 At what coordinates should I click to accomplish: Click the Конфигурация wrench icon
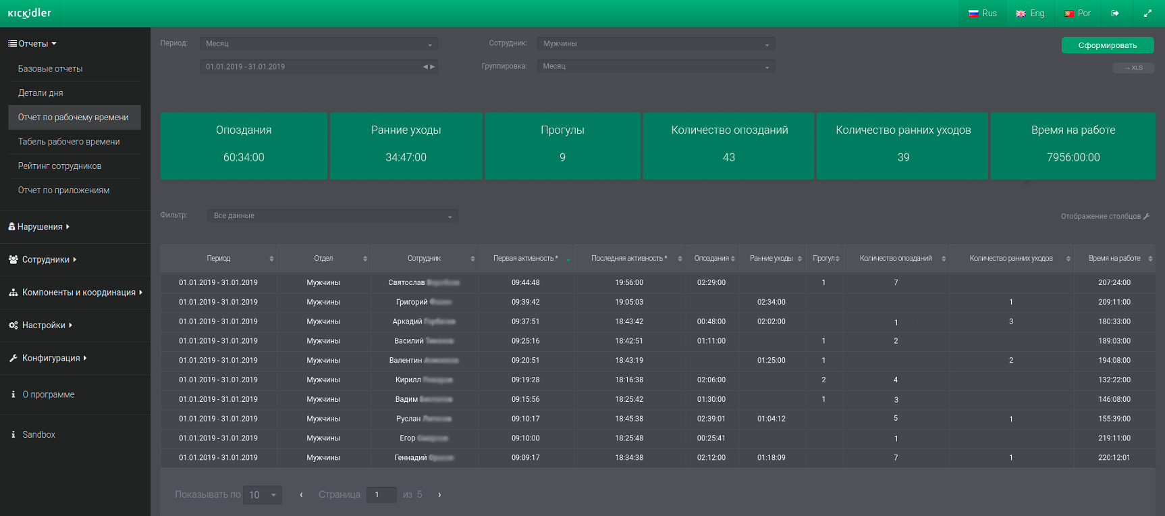point(13,358)
